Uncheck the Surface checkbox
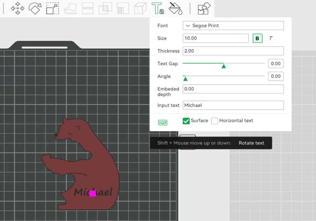 point(186,121)
